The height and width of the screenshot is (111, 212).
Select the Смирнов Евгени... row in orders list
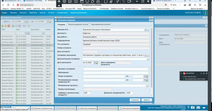point(27,48)
